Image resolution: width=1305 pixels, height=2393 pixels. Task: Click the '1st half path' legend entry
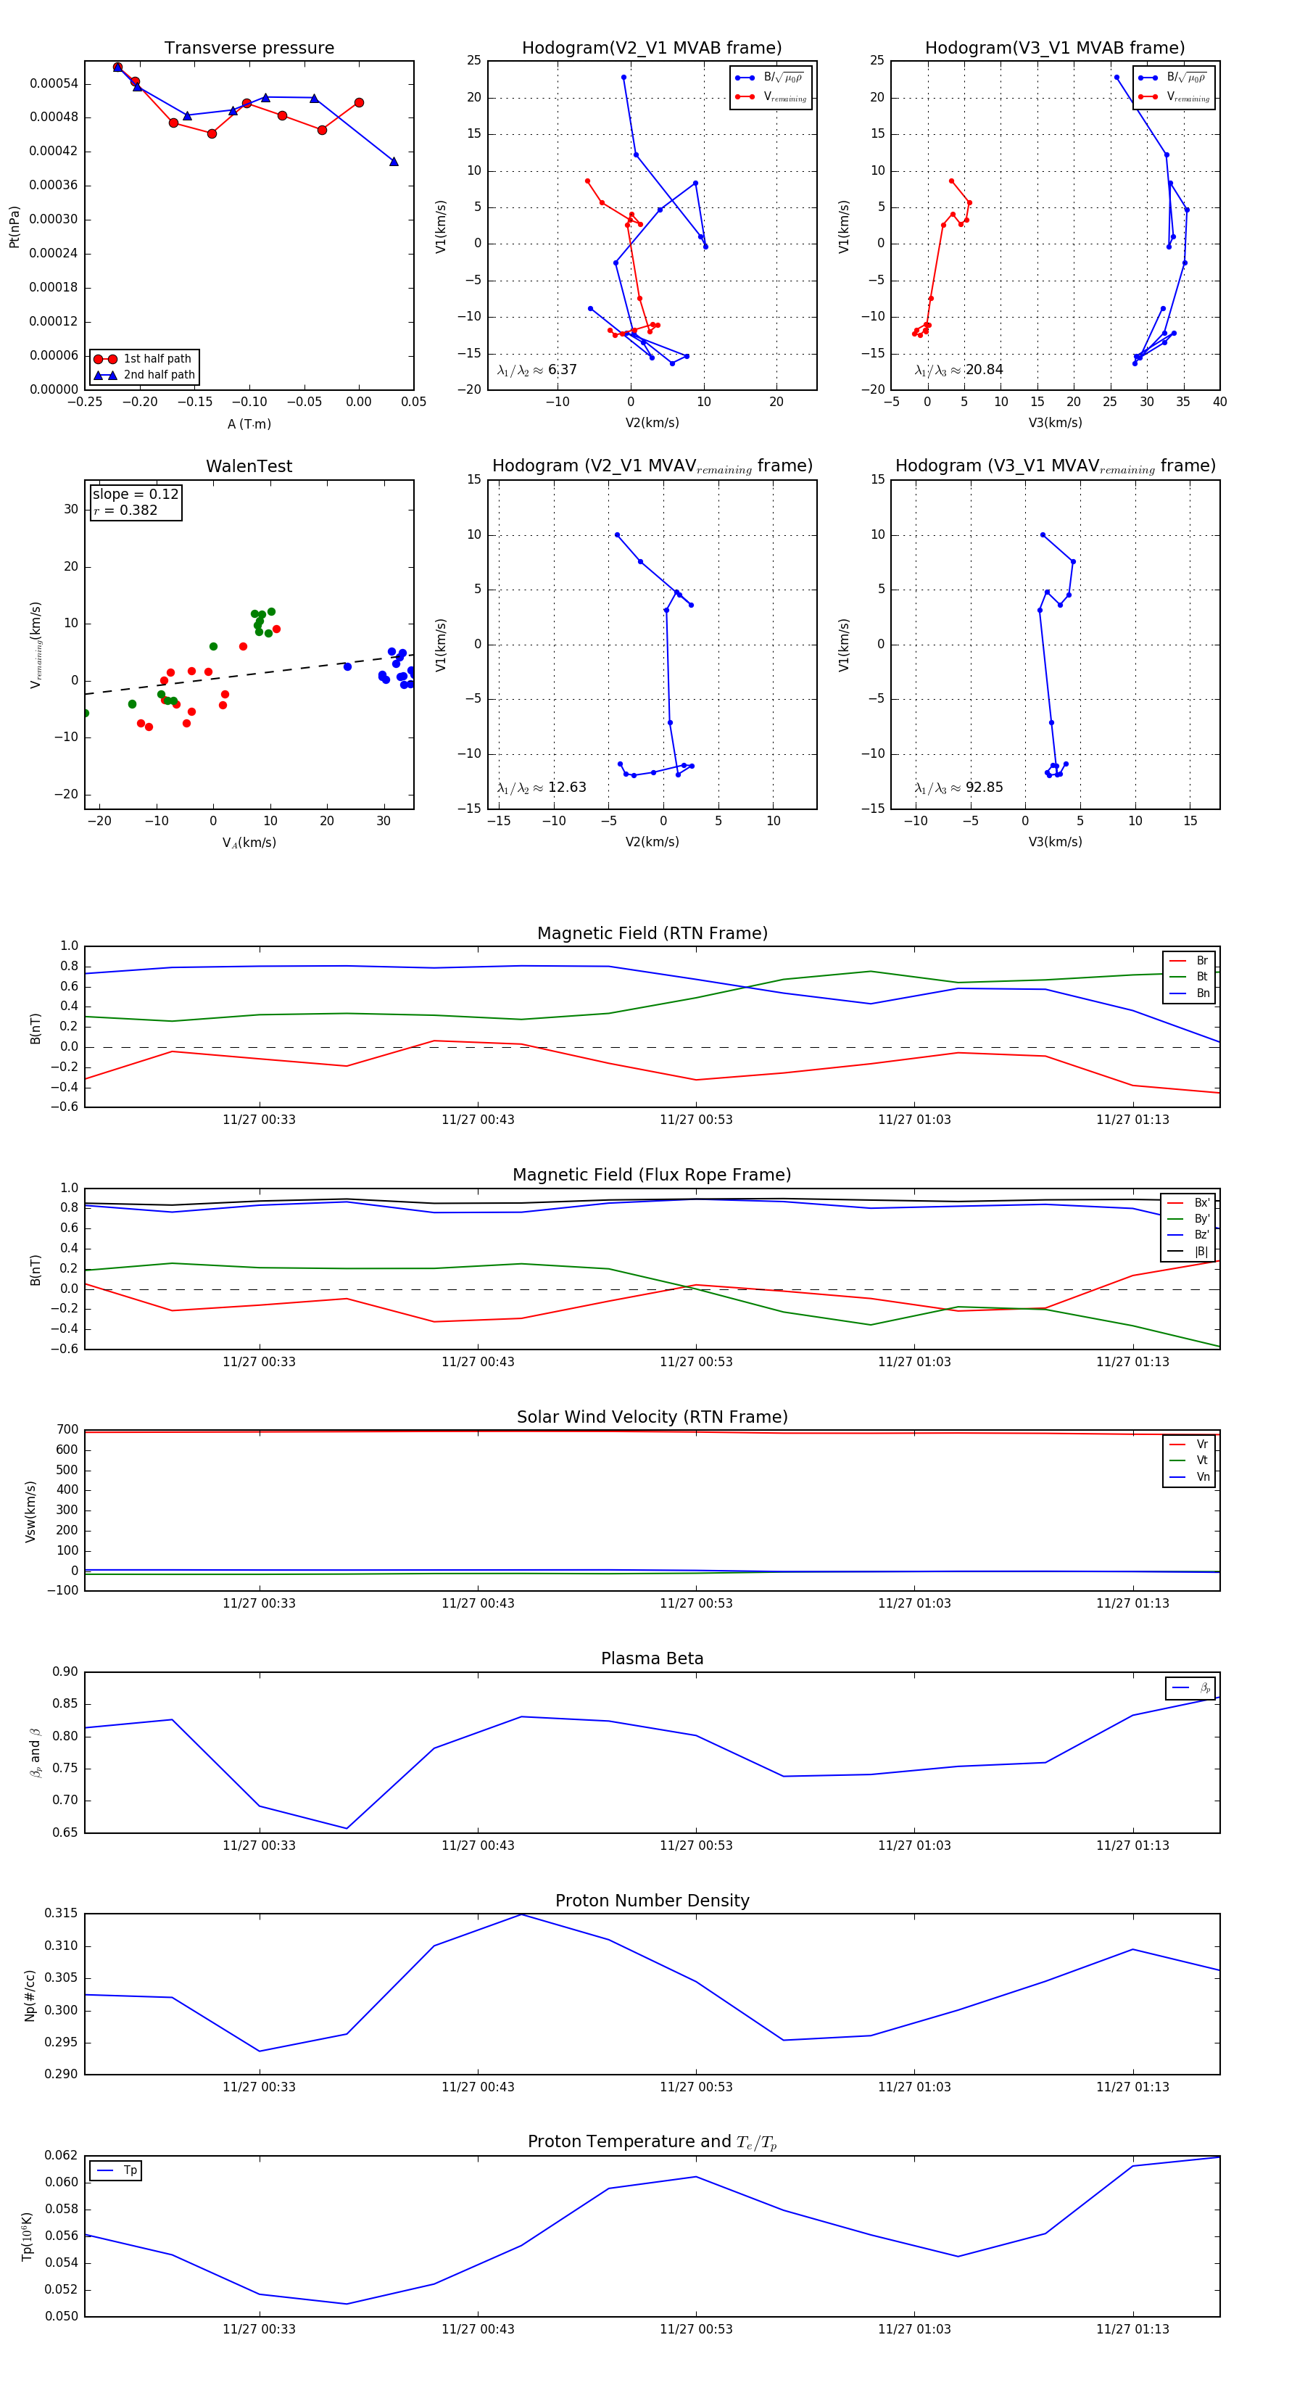[x=144, y=358]
